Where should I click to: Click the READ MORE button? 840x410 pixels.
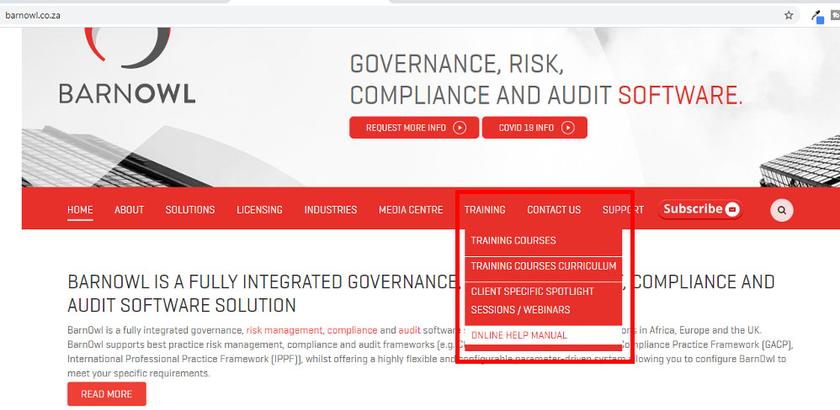click(x=107, y=394)
